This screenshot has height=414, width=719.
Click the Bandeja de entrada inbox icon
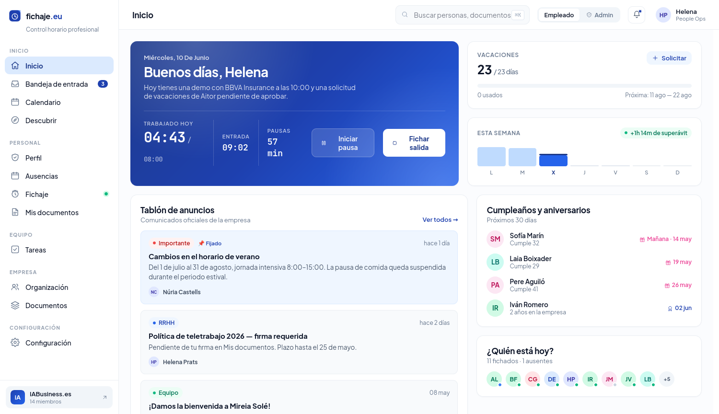(x=15, y=84)
